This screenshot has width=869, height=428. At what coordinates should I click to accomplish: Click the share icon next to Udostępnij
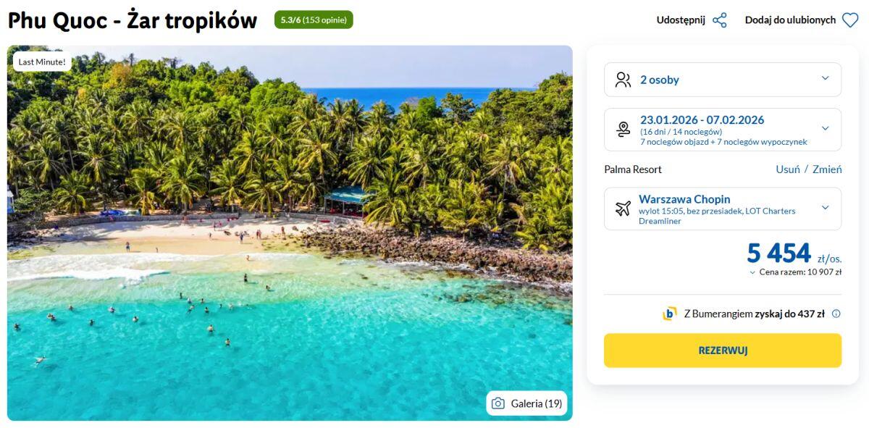tap(719, 20)
